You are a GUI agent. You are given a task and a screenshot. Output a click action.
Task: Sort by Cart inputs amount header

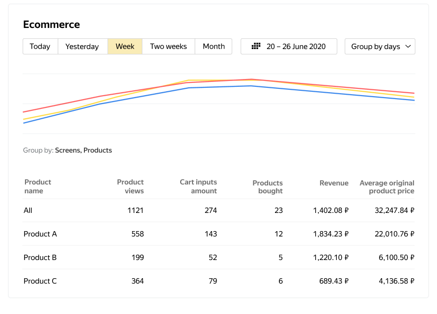(198, 186)
